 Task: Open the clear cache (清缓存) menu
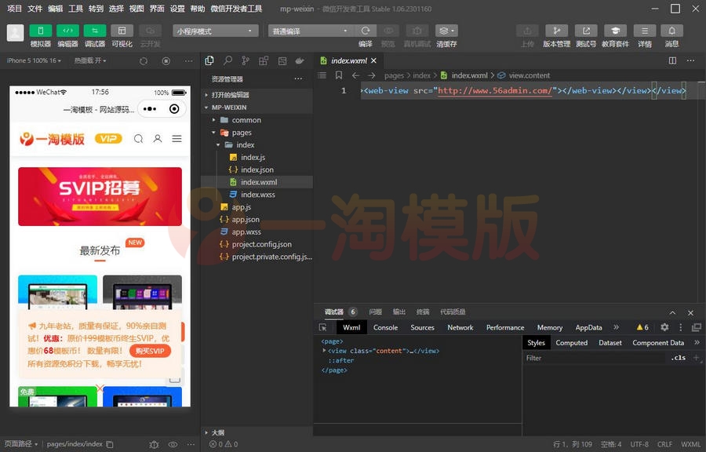446,31
